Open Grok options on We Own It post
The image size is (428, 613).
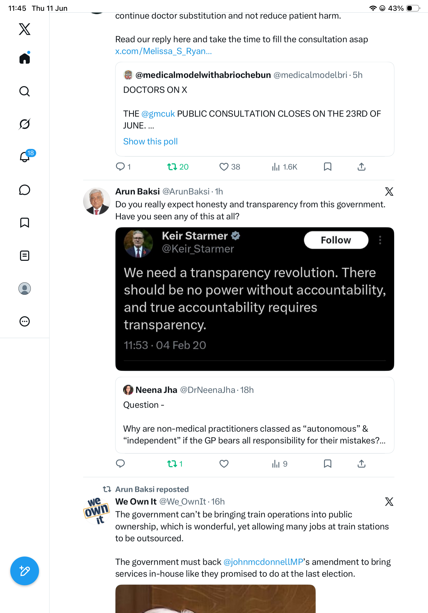coord(389,502)
